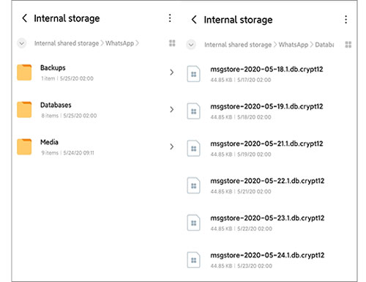366x282 pixels.
Task: Switch the right panel to grid view
Action: 348,45
